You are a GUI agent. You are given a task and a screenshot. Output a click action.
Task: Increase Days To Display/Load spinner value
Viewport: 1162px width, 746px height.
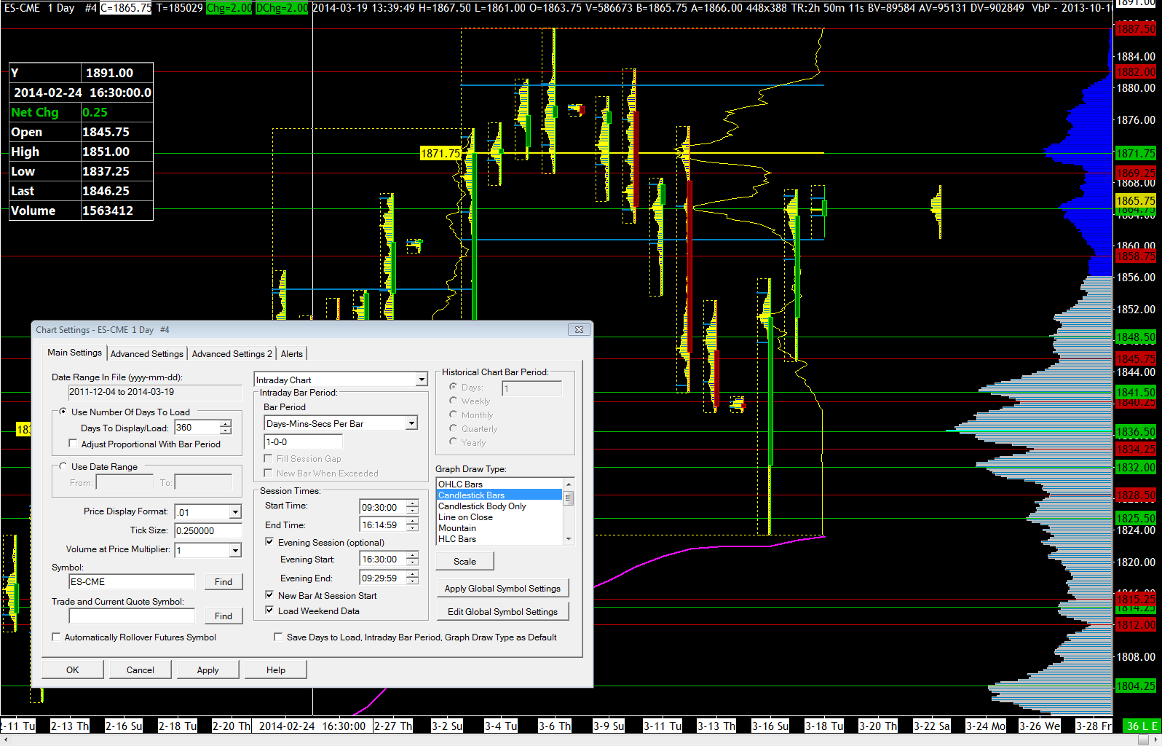click(x=226, y=424)
